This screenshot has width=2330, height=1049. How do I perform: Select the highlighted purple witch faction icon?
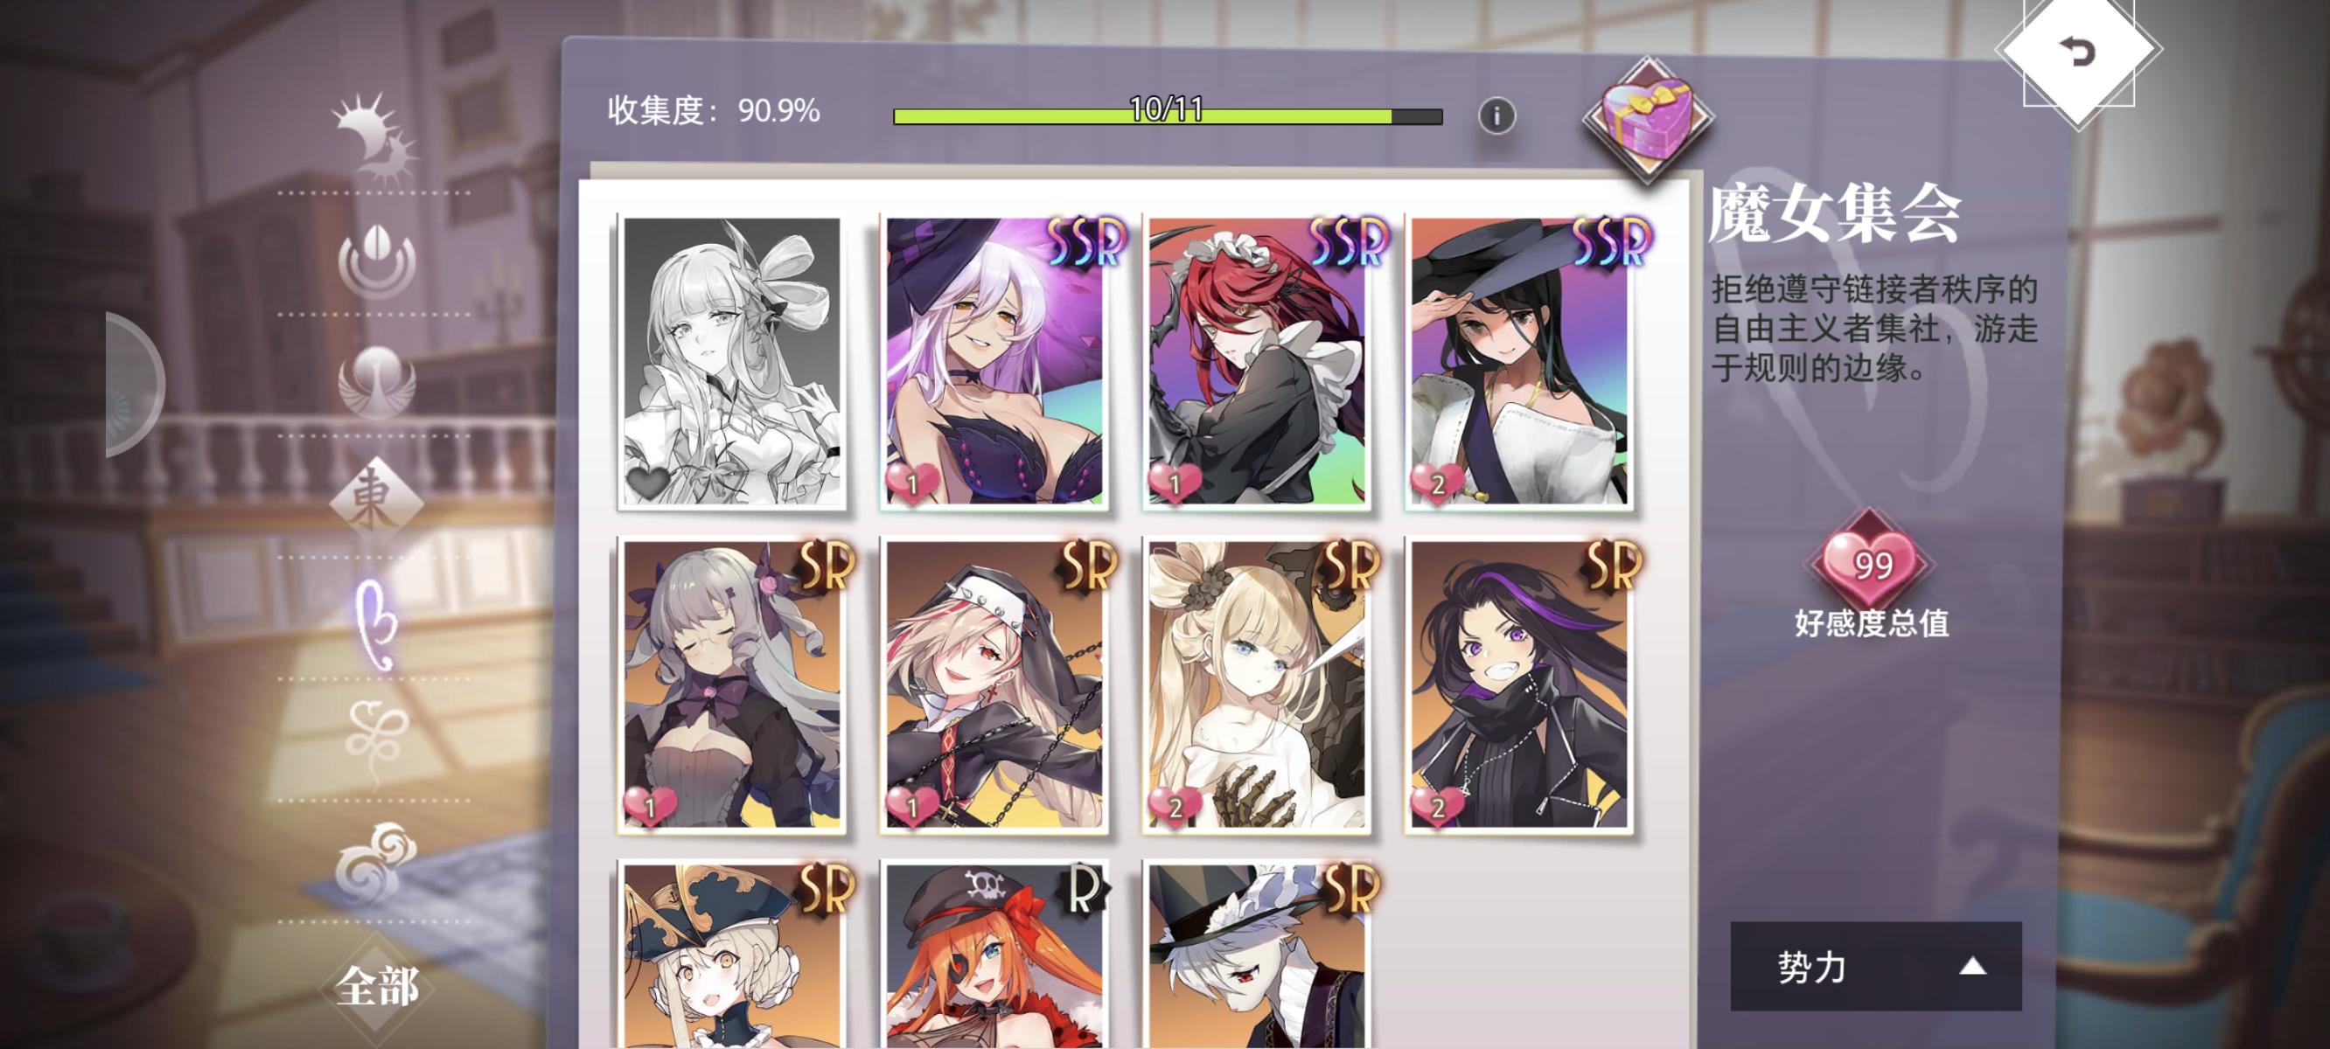tap(376, 625)
